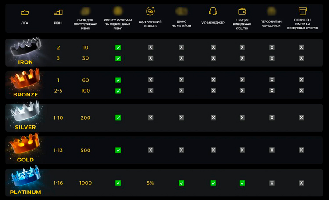Click the Персональні VIP-бонуси header text

click(272, 24)
